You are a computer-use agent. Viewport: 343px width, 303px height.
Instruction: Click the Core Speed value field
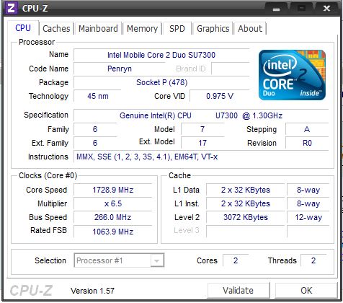pyautogui.click(x=113, y=190)
